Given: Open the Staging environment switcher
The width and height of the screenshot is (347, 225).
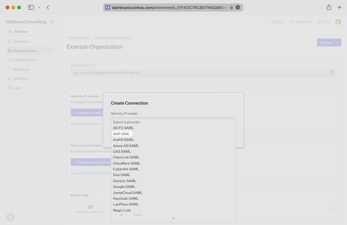Looking at the screenshot, I should coord(30,31).
